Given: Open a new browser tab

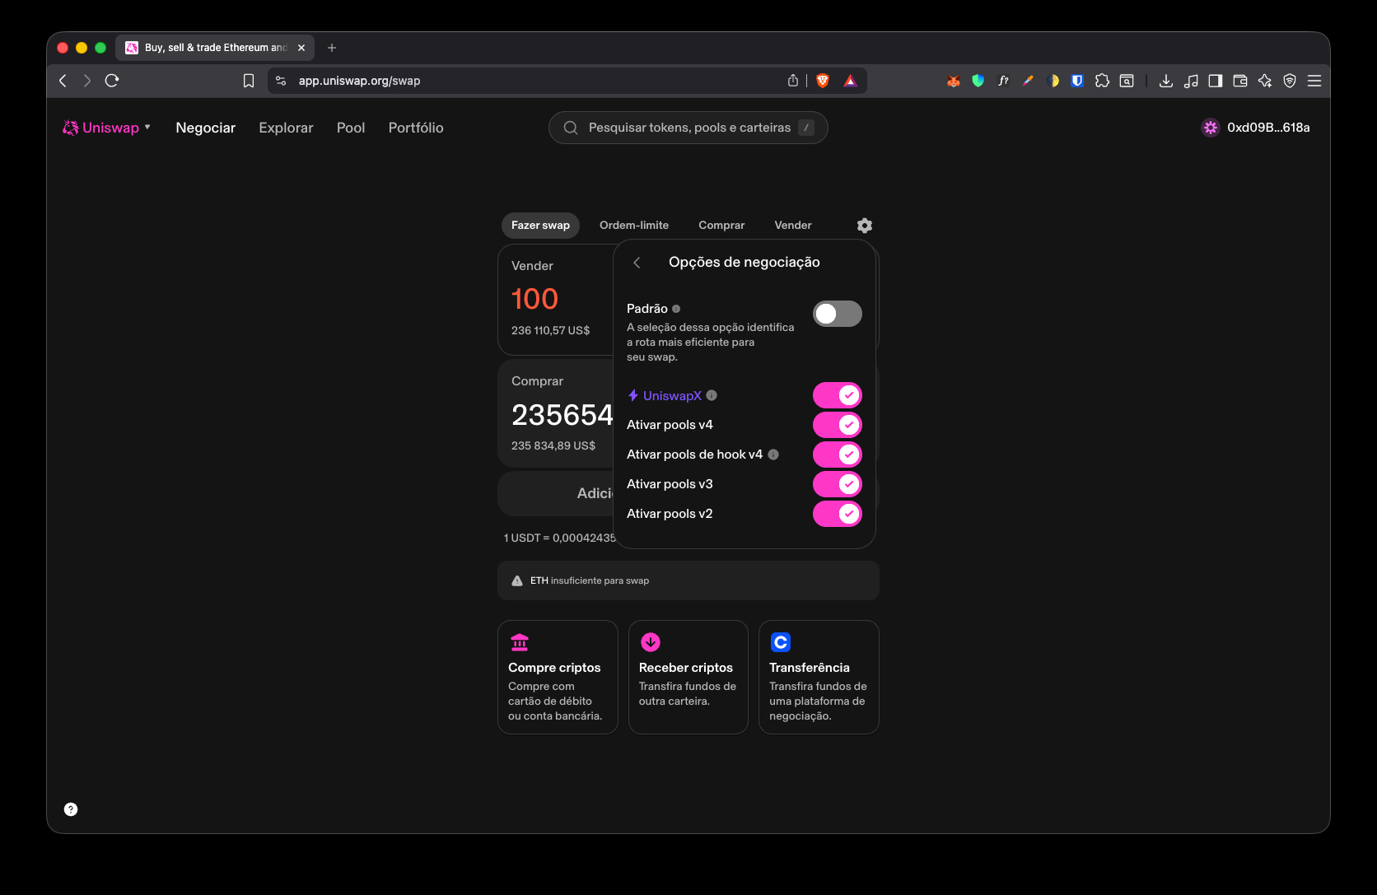Looking at the screenshot, I should (x=332, y=48).
